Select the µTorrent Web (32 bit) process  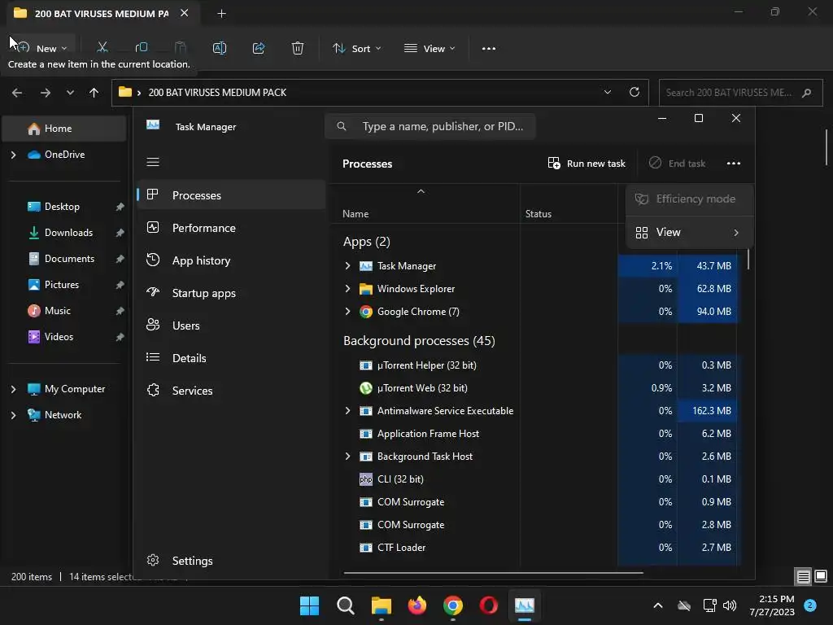pos(422,388)
